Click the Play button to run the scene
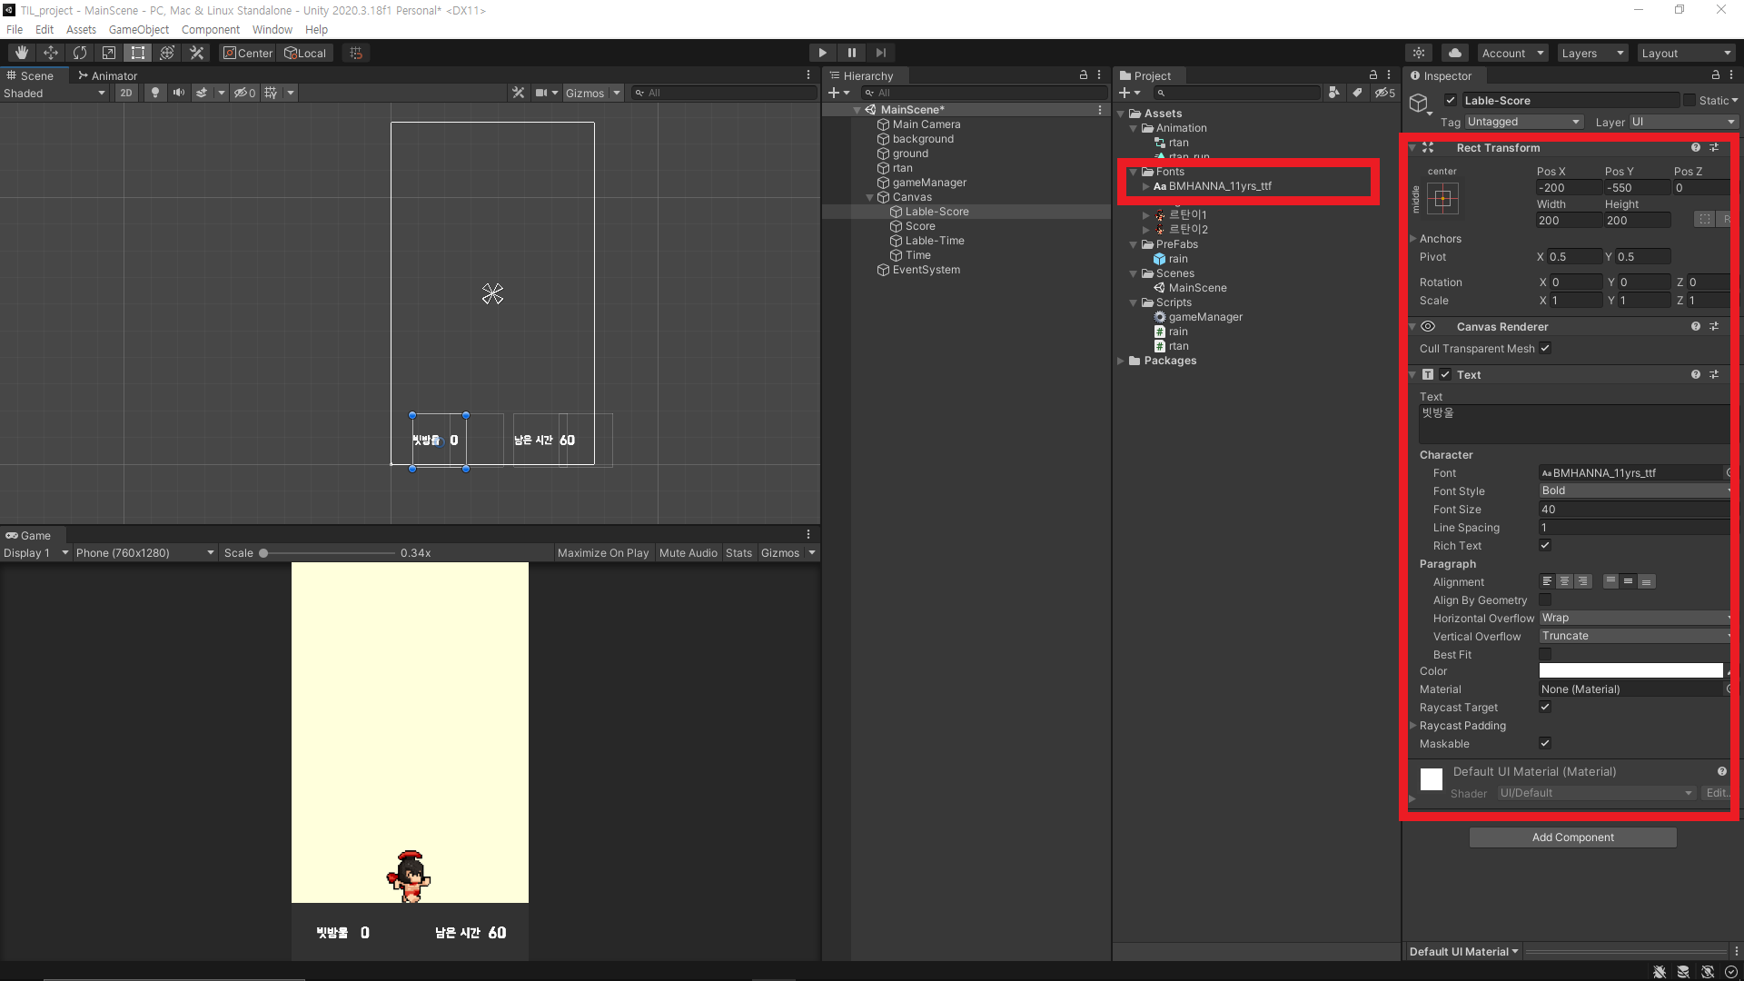The image size is (1744, 981). point(823,53)
